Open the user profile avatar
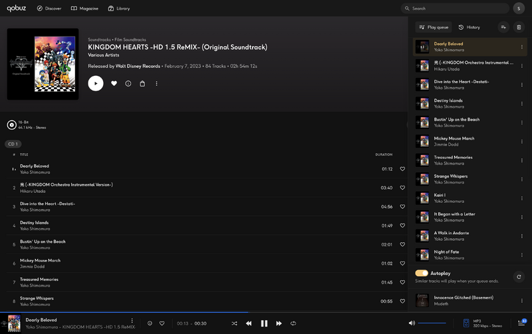This screenshot has height=334, width=532. coord(519,9)
